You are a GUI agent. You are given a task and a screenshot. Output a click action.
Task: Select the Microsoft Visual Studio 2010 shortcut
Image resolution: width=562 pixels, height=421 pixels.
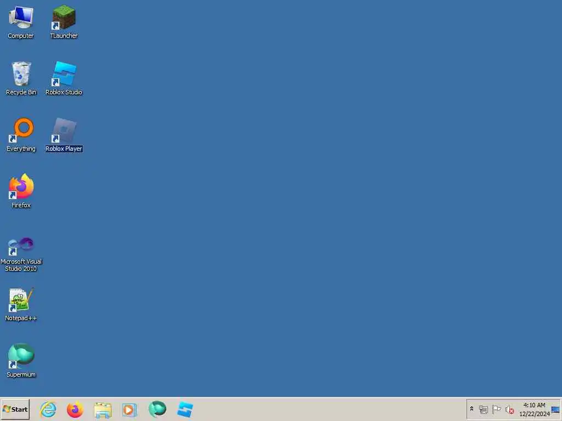click(21, 254)
